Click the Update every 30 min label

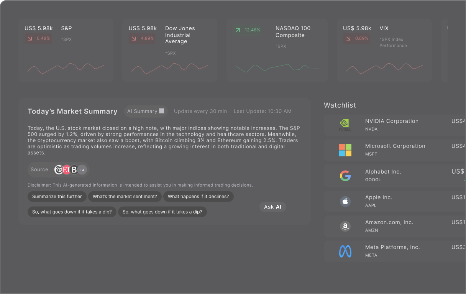coord(200,111)
